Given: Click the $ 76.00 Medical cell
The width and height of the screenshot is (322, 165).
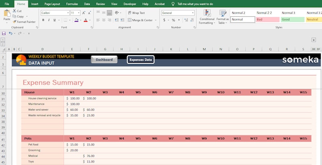Looking at the screenshot, I should [x=88, y=156].
